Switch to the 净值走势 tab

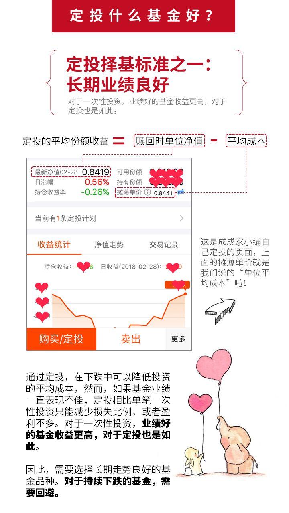109,245
